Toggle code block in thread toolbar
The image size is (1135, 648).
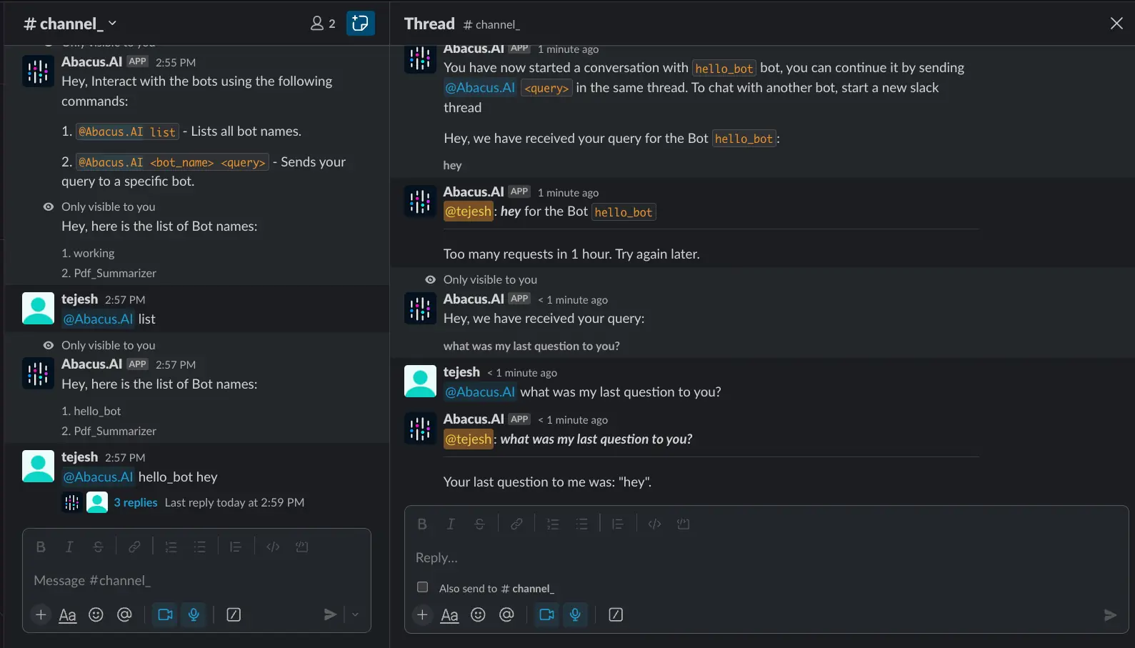click(x=683, y=524)
